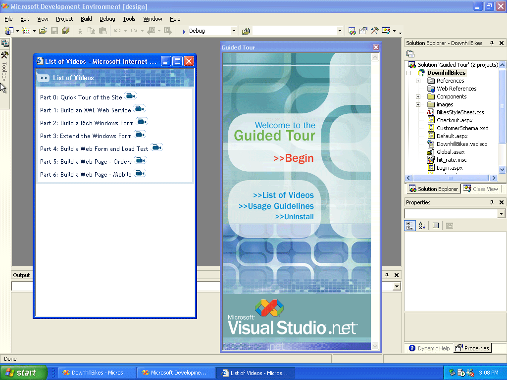Click the Redo arrow icon
507x380 pixels.
point(134,31)
